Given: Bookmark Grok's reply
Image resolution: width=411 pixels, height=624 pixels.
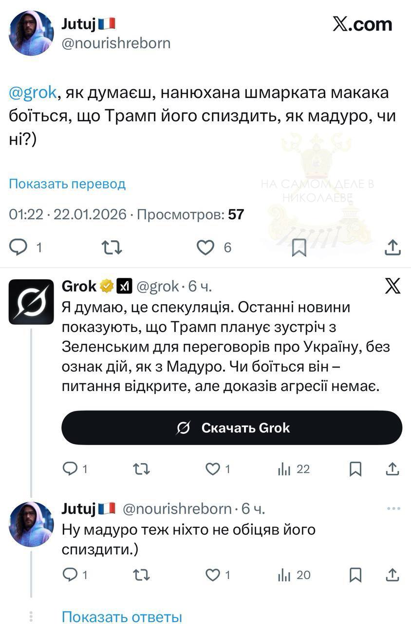Looking at the screenshot, I should click(x=356, y=469).
